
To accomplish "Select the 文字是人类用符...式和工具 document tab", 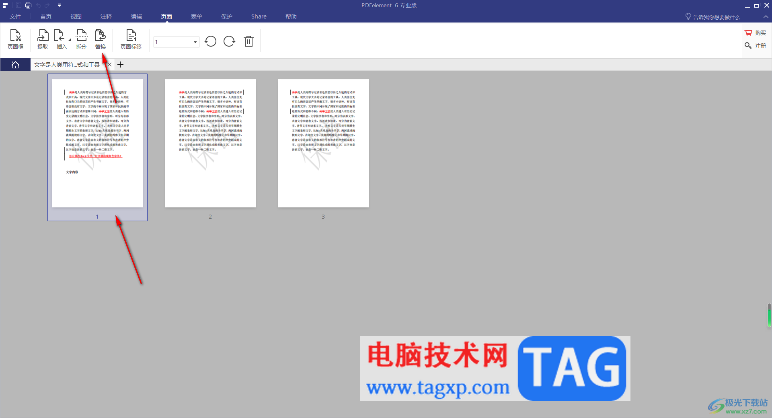I will click(x=67, y=65).
